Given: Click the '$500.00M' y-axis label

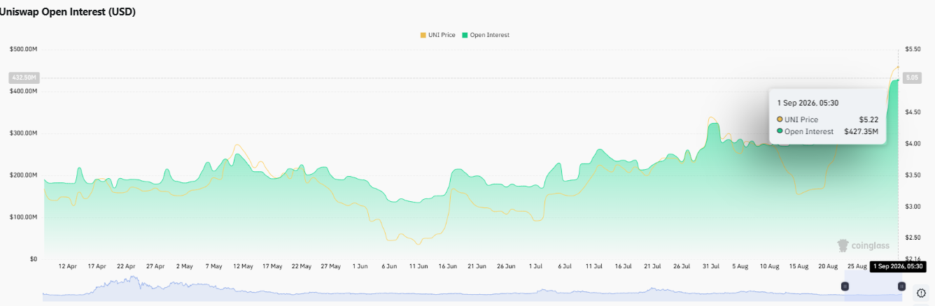Looking at the screenshot, I should [x=23, y=49].
